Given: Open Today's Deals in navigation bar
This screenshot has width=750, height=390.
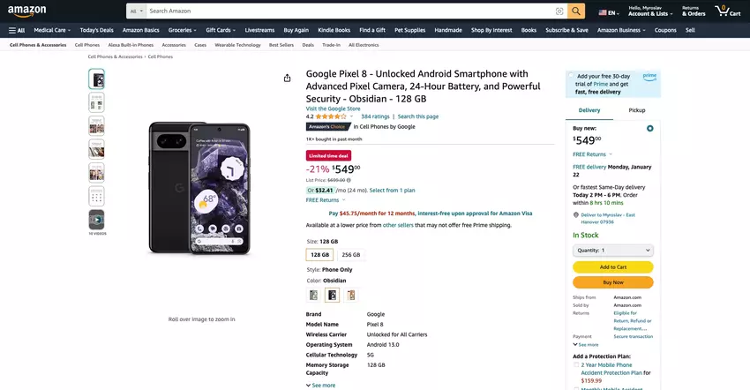Looking at the screenshot, I should (95, 30).
